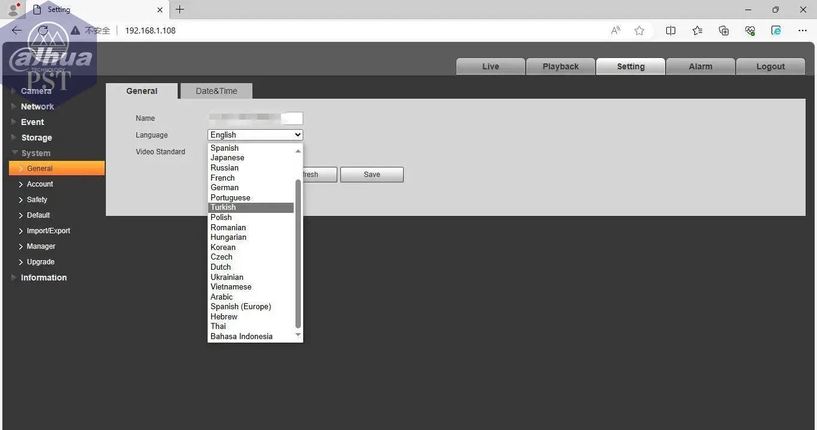Screen dimensions: 817x430
Task: Open the English language combo box
Action: (x=255, y=135)
